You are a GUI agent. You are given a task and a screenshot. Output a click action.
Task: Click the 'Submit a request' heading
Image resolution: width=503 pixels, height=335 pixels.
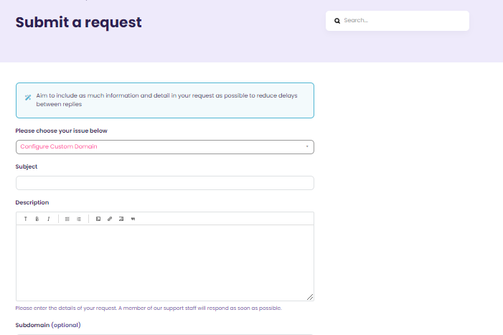click(79, 22)
